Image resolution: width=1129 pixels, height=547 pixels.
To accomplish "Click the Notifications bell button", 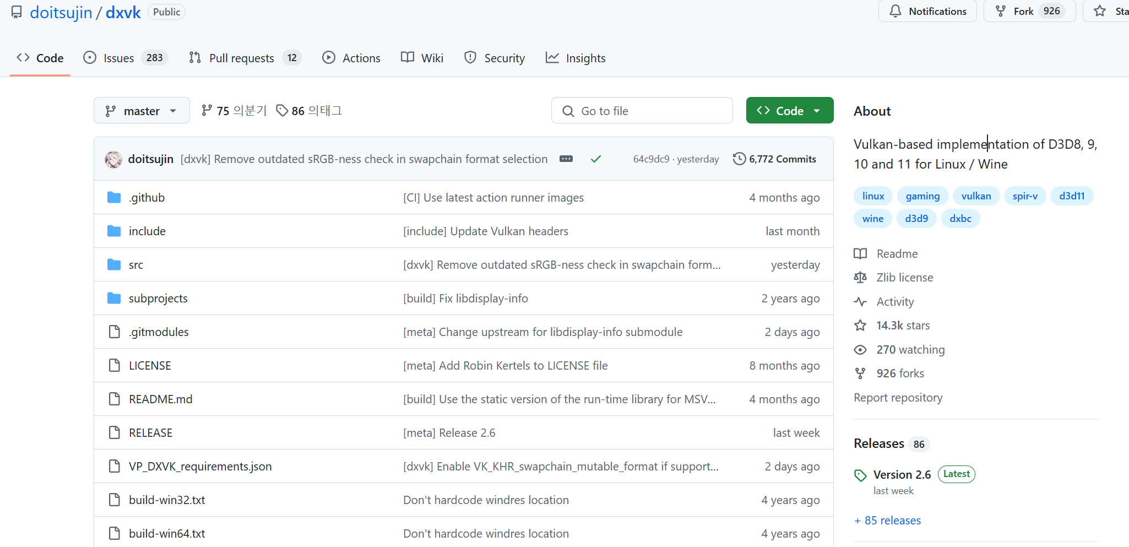I will 927,11.
